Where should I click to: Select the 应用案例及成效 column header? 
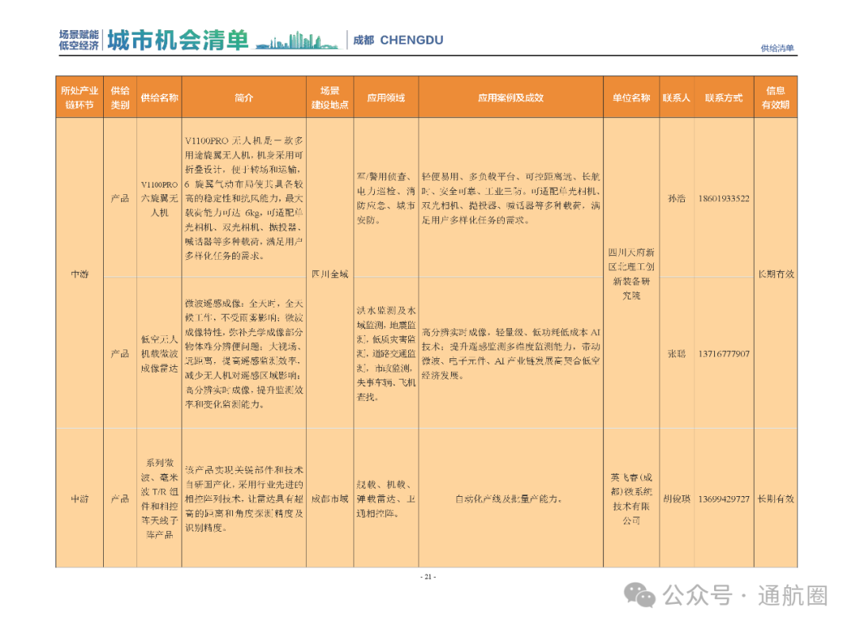511,97
